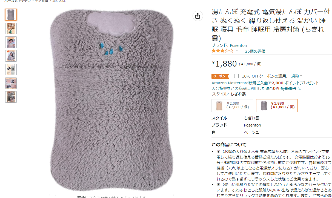332x198 pixels.
Task: Expand the coupon 規約 terms dropdown
Action: click(297, 76)
